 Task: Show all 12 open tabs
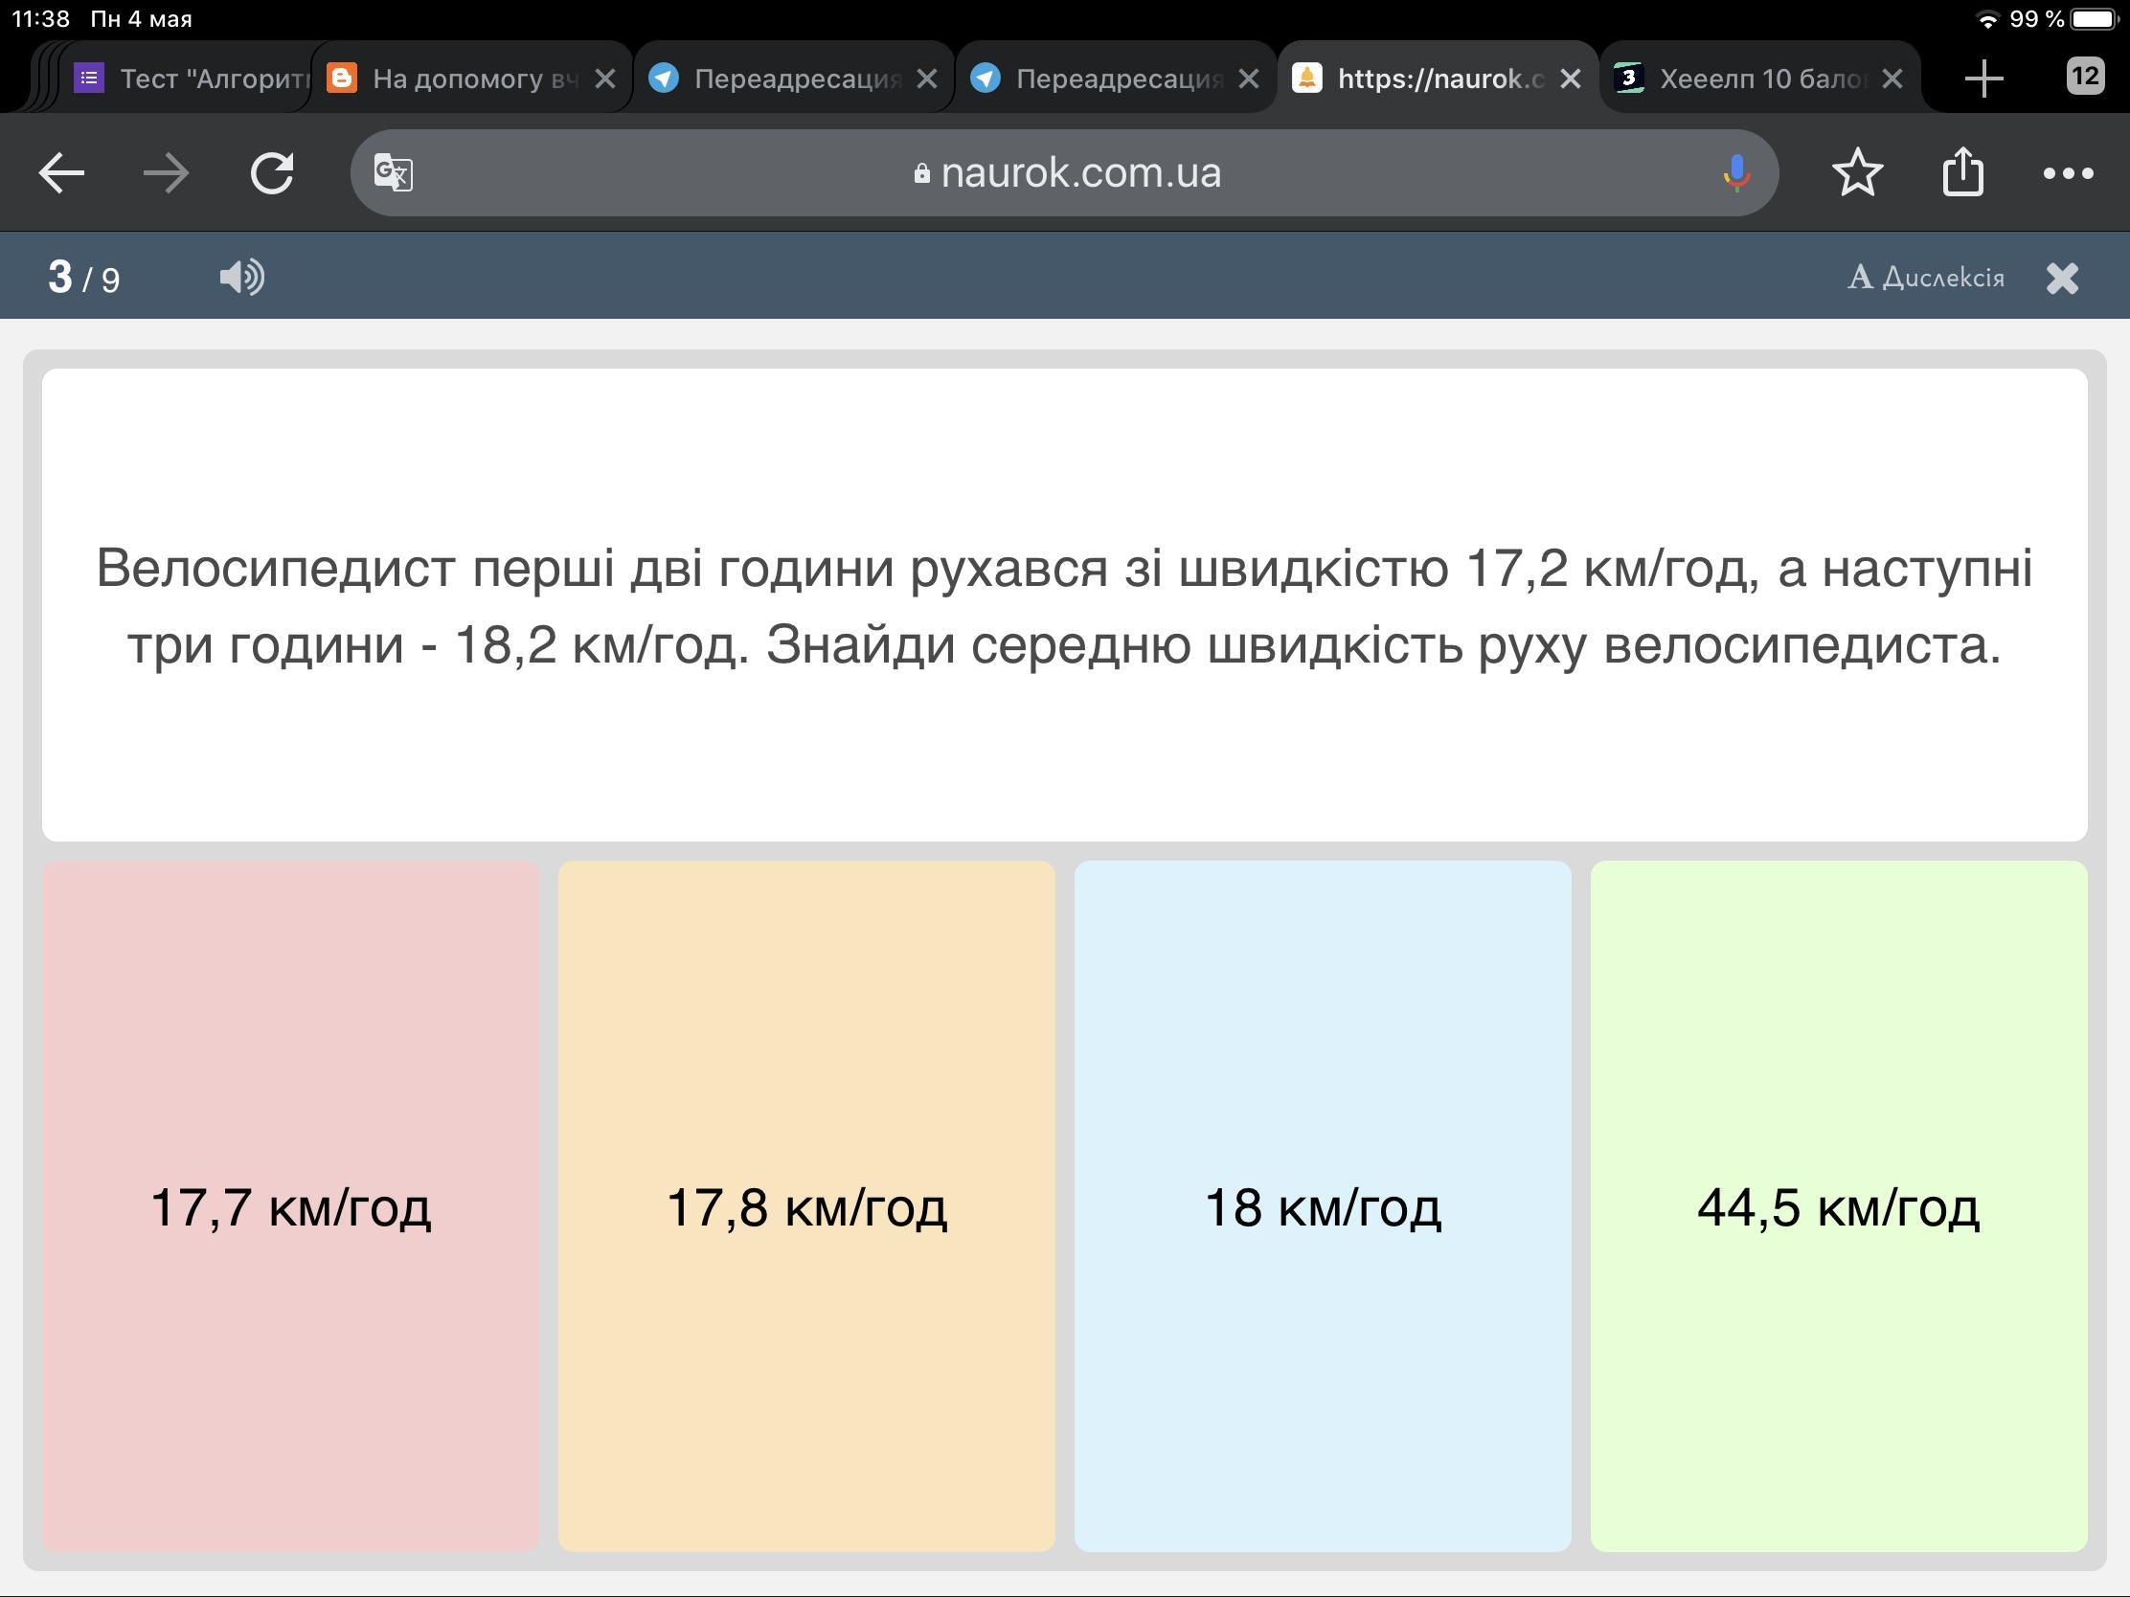[x=2085, y=76]
